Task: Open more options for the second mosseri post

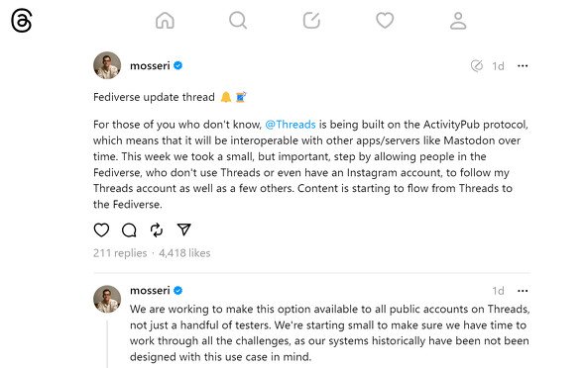Action: 523,291
